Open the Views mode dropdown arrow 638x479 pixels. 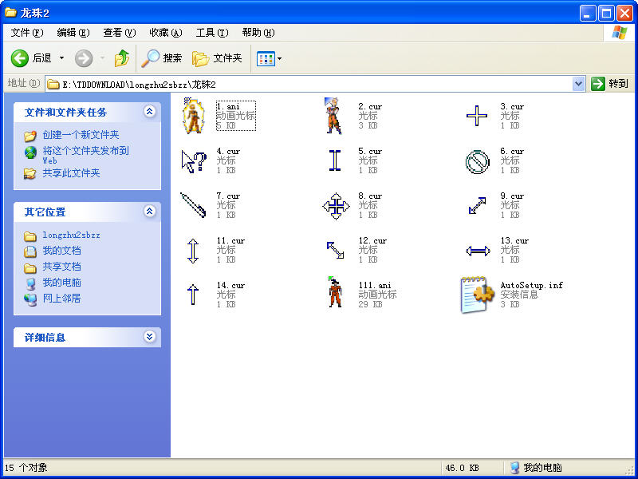click(x=280, y=59)
